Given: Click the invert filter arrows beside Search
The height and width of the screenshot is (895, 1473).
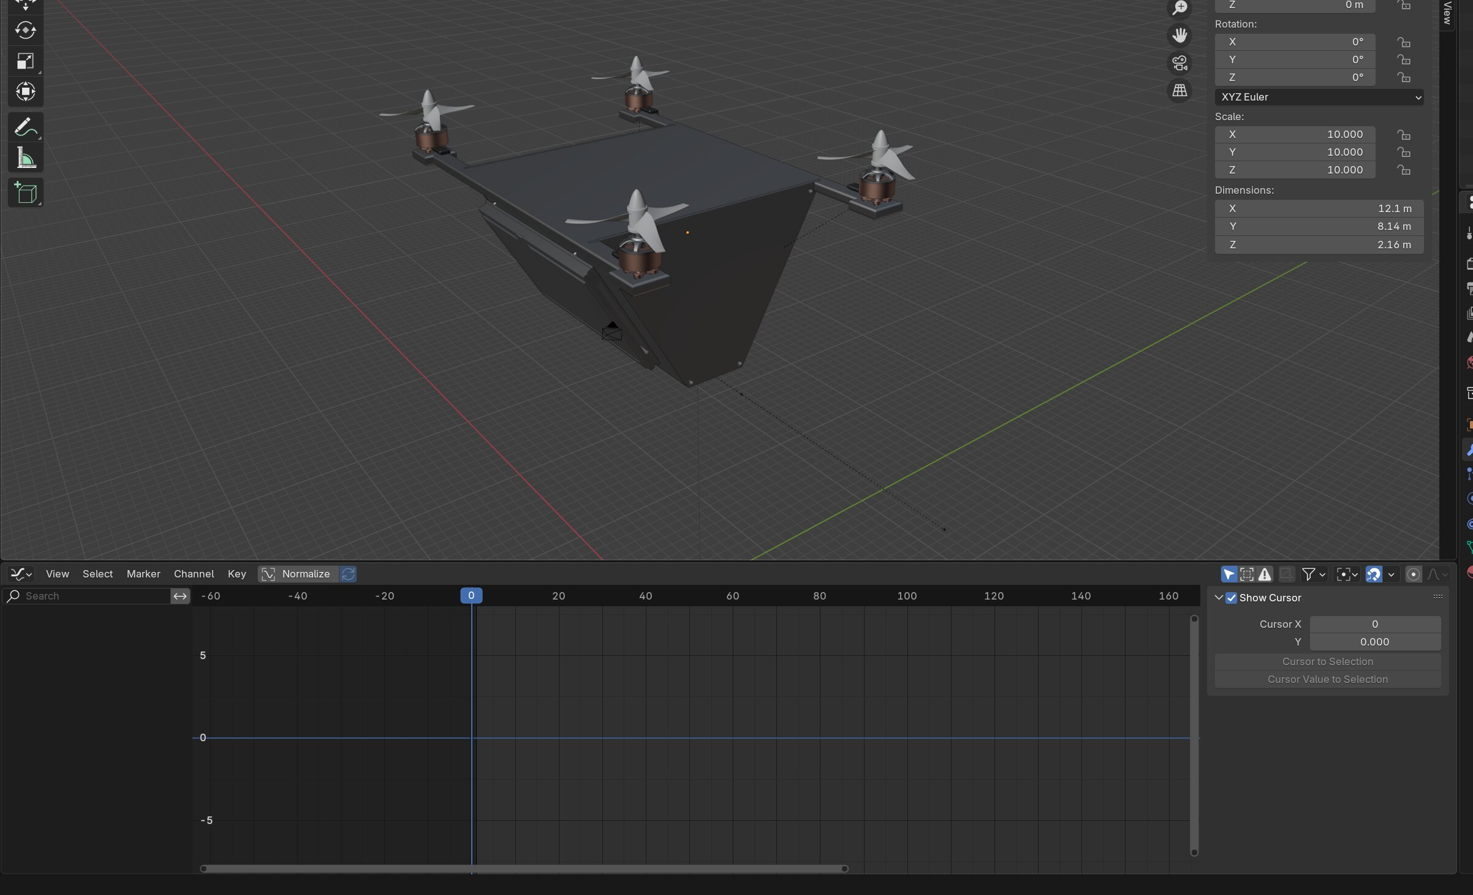Looking at the screenshot, I should click(x=180, y=596).
